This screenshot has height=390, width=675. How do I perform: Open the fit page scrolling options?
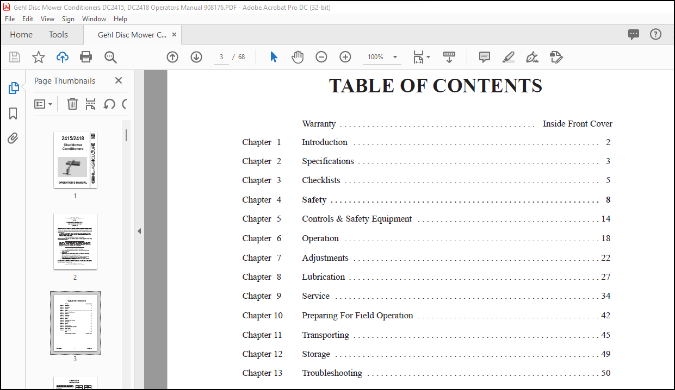pos(422,57)
